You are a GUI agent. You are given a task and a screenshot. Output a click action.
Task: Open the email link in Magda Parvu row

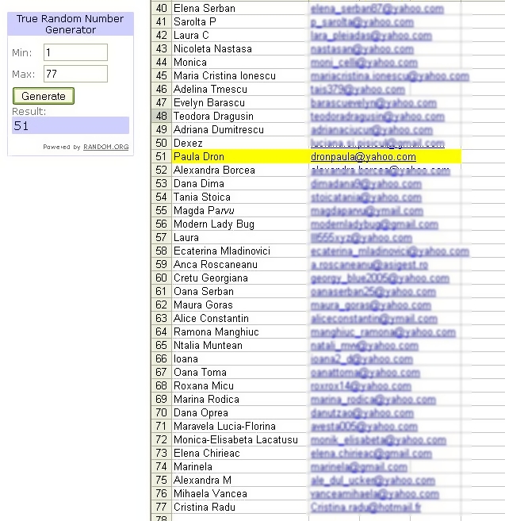pos(367,211)
